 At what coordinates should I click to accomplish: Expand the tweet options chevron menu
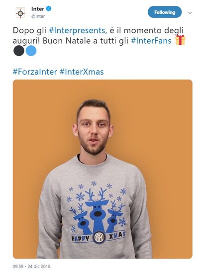[x=190, y=13]
